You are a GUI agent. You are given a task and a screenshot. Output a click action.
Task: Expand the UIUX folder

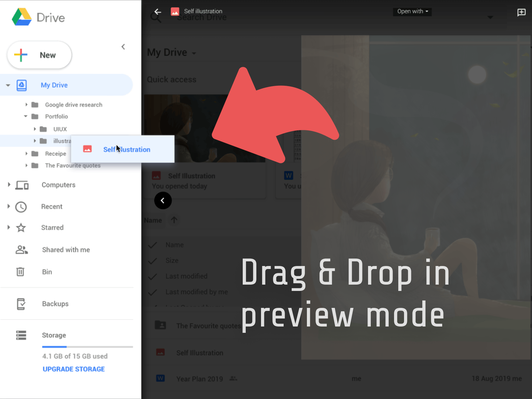[35, 129]
